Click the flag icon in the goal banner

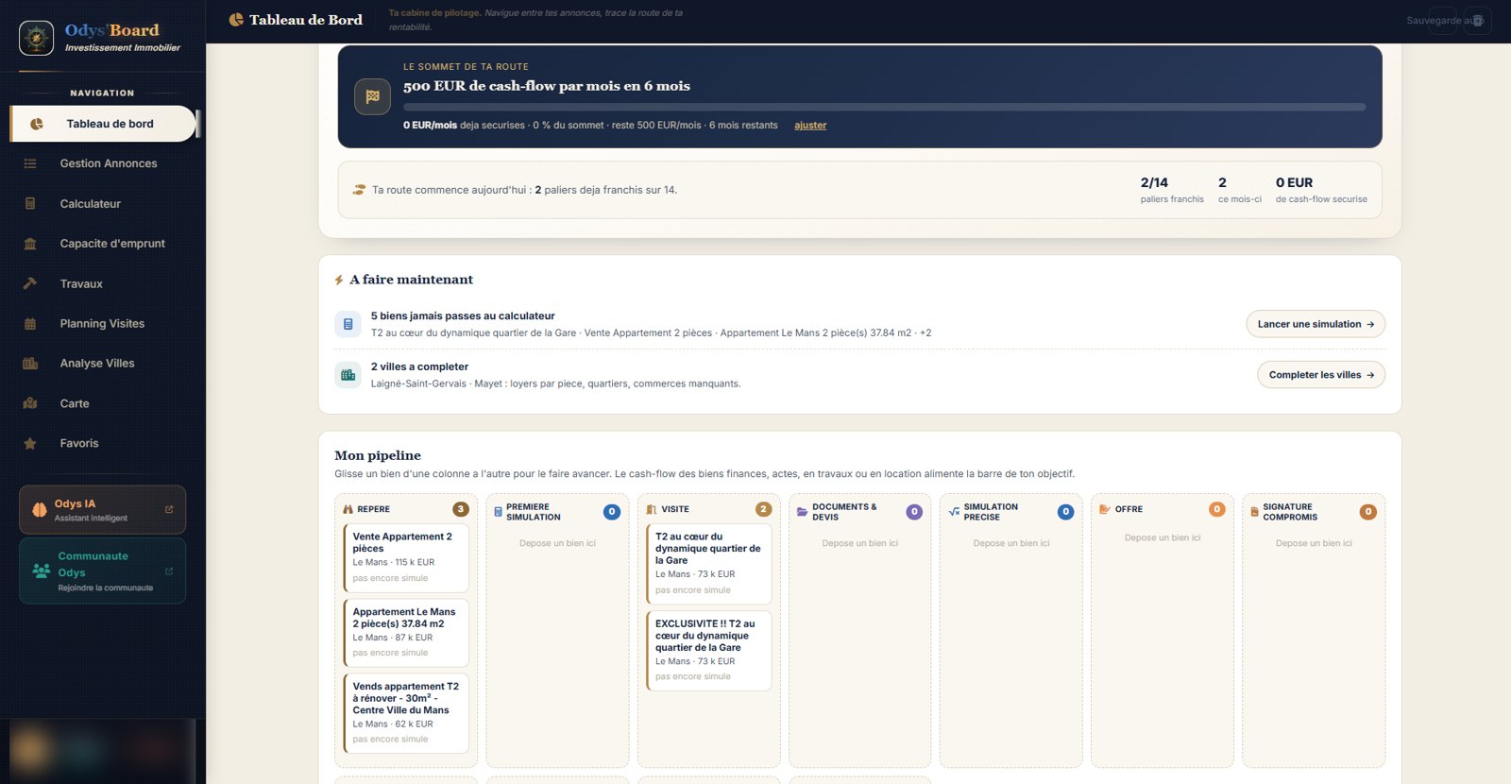tap(372, 96)
